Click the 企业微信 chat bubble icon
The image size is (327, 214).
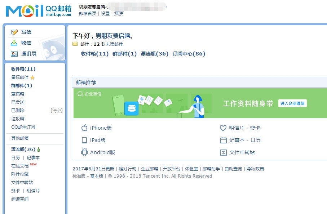[x=80, y=94]
